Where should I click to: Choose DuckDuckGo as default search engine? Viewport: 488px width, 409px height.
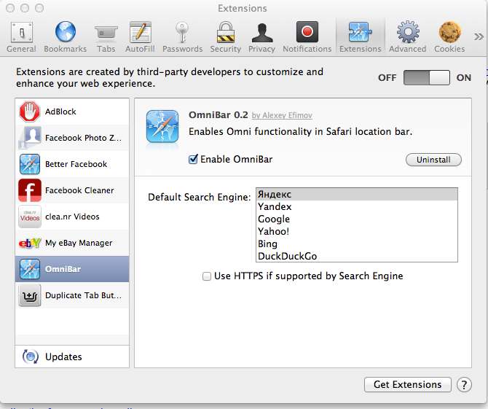[x=357, y=256]
